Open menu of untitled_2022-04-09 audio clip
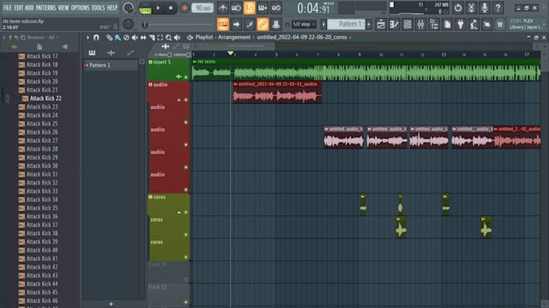This screenshot has height=308, width=549. [236, 84]
